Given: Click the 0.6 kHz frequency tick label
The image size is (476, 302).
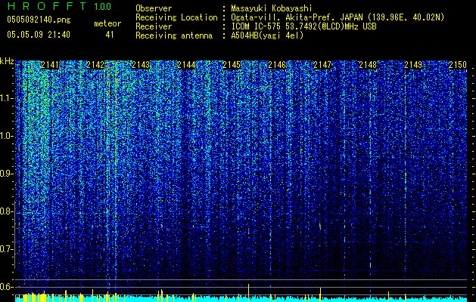Looking at the screenshot, I should click(6, 287).
